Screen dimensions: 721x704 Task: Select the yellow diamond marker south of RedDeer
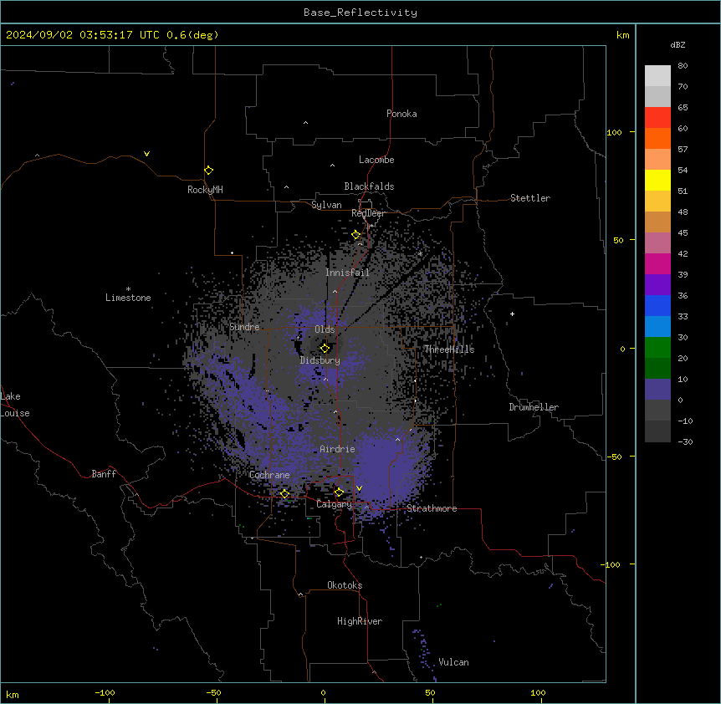pyautogui.click(x=355, y=235)
